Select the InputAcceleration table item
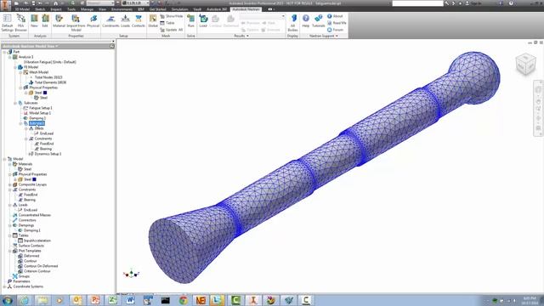The image size is (544, 306). (37, 241)
